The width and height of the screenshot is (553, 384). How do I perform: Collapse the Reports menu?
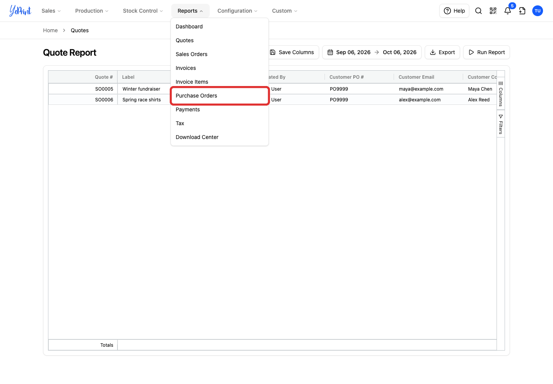[x=190, y=11]
